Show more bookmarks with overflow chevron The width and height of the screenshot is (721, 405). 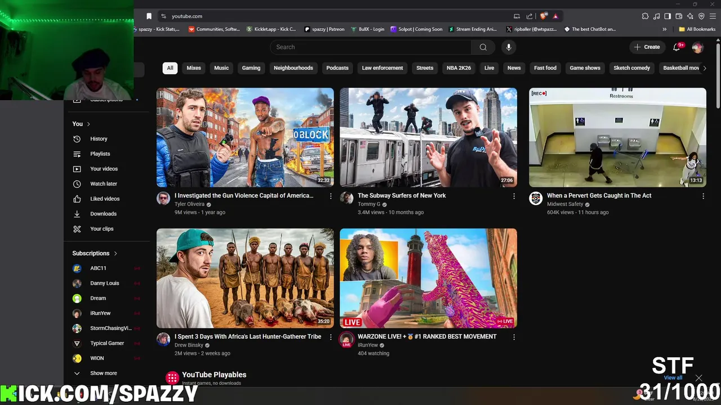tap(665, 29)
